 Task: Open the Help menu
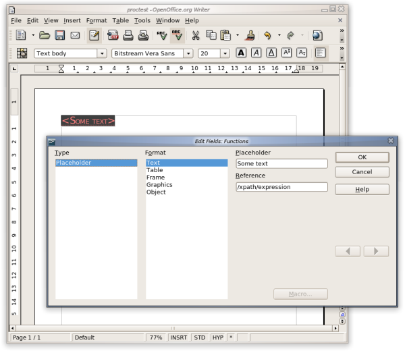tap(192, 20)
